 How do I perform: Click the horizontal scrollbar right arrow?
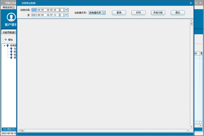tap(188, 130)
